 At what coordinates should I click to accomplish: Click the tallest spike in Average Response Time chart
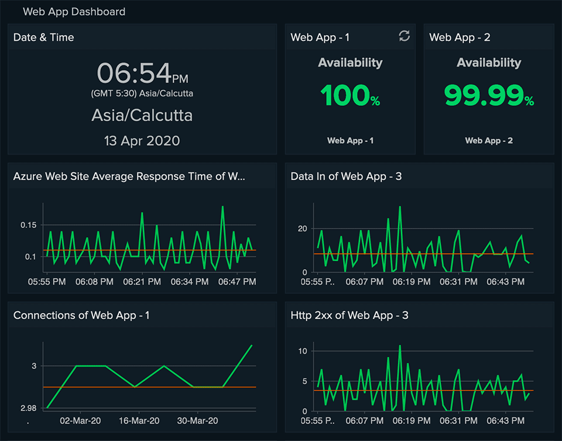click(x=223, y=206)
